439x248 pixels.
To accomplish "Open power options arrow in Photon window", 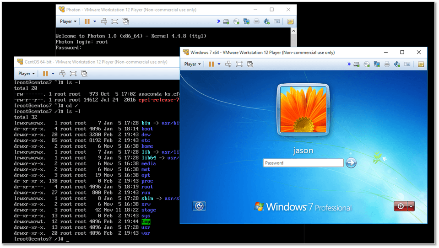I will [x=95, y=21].
